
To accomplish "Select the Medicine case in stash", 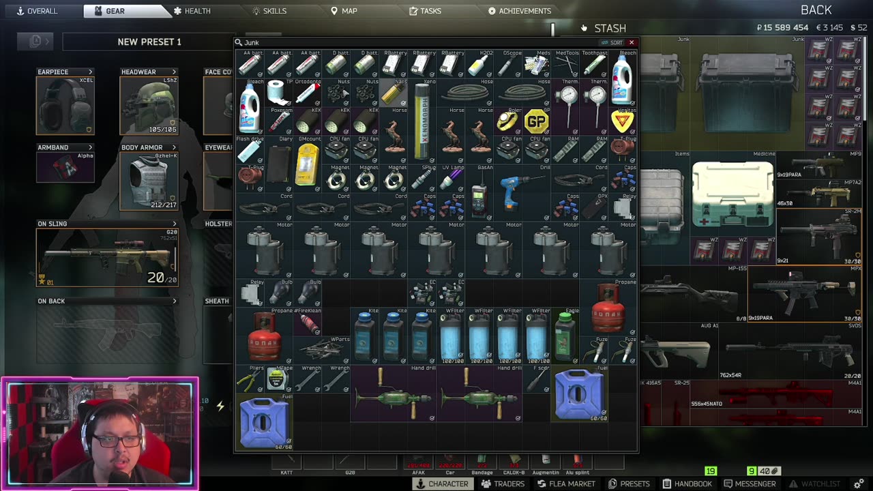I will point(733,194).
